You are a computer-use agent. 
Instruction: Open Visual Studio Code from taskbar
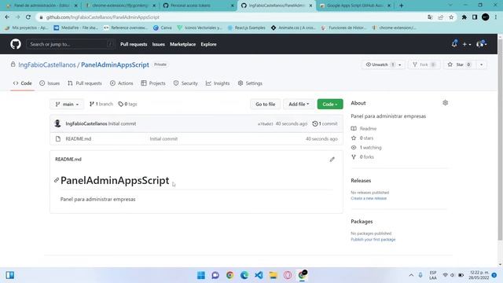click(x=259, y=275)
